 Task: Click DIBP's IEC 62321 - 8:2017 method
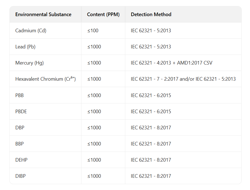coord(151,176)
